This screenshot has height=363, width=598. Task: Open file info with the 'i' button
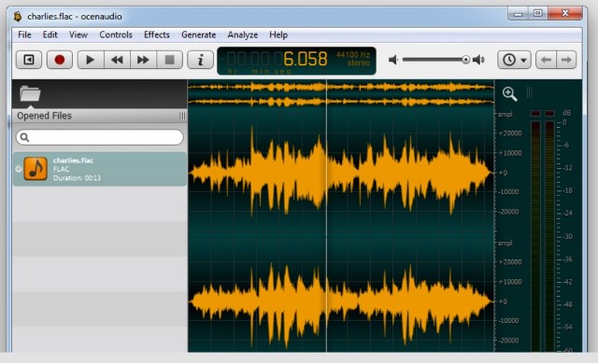(x=201, y=60)
